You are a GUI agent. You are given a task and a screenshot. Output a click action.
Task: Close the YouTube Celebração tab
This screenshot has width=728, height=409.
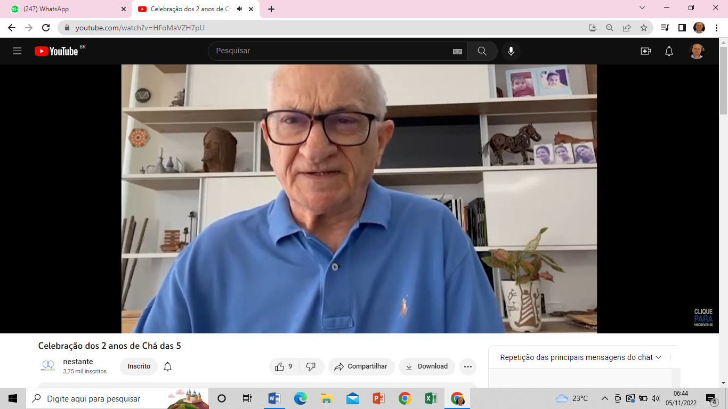251,9
